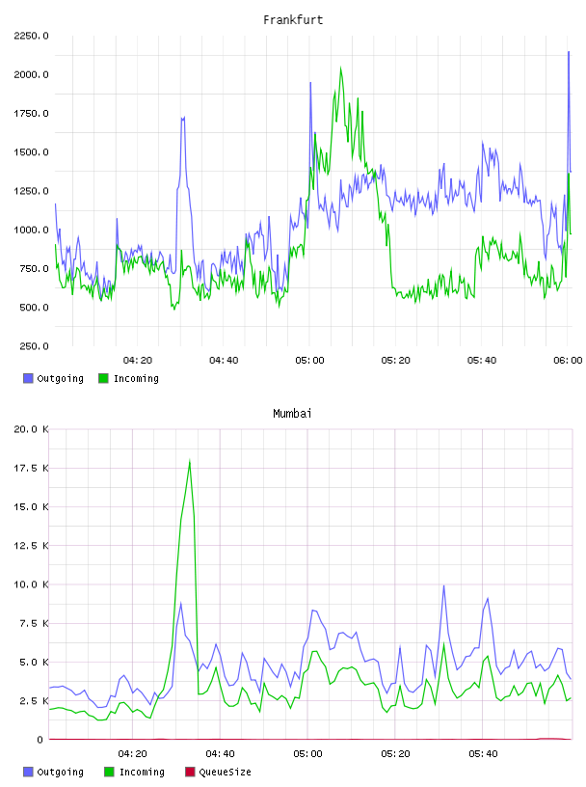Click the 17.5 K y-axis label on Mumbai chart
Image resolution: width=586 pixels, height=787 pixels.
(x=31, y=469)
